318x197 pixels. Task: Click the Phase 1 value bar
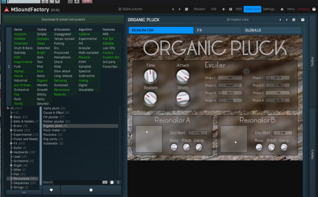[x=278, y=78]
